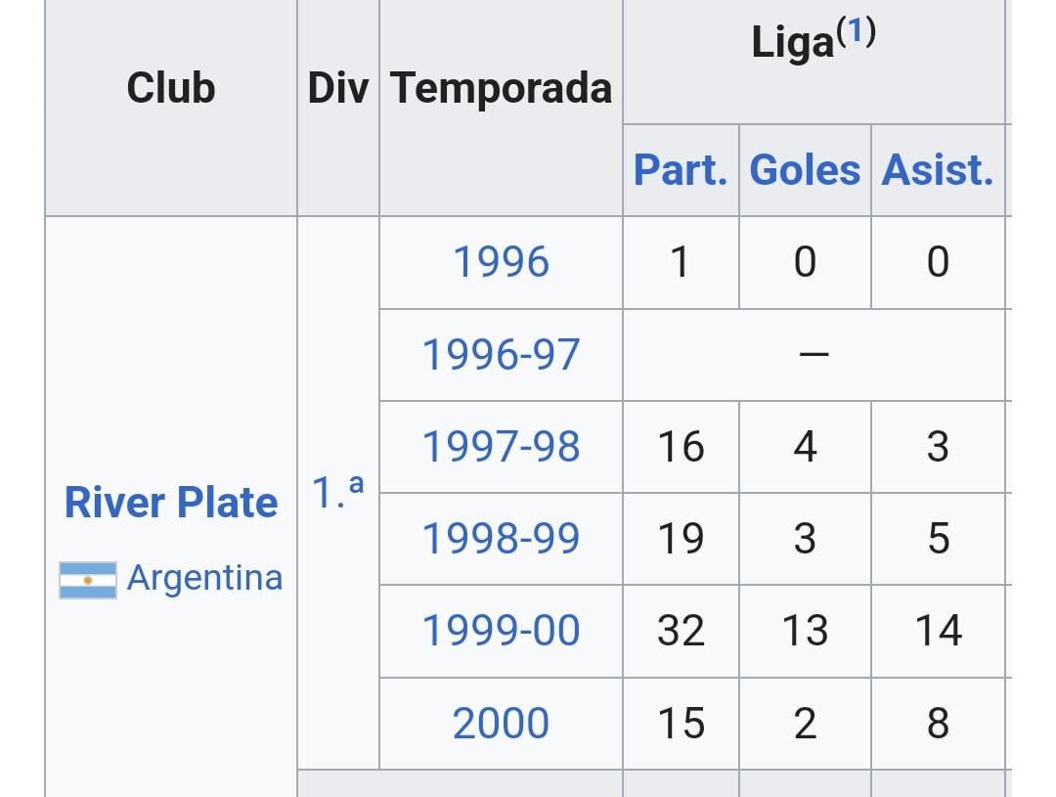Click the 1.ª division link
The width and height of the screenshot is (1056, 797).
point(338,491)
